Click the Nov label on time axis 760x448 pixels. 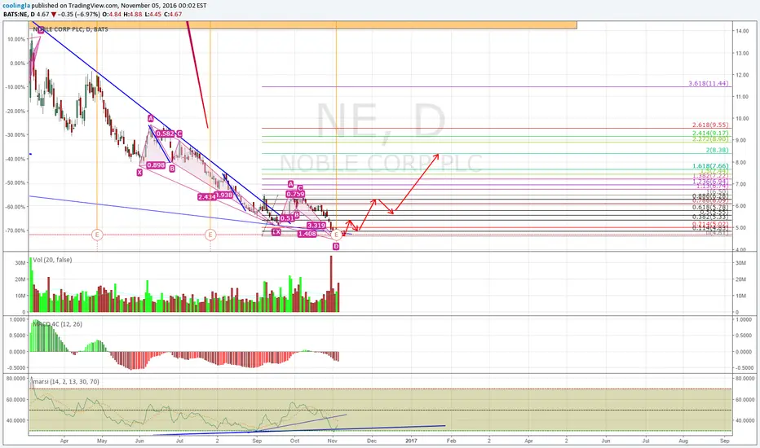coord(332,441)
